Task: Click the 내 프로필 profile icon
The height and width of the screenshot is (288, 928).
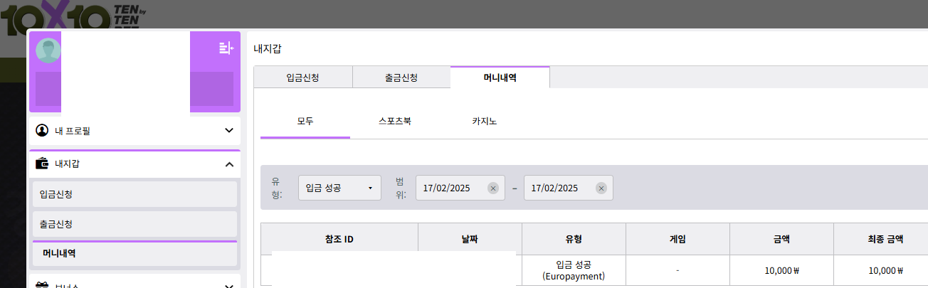Action: [x=42, y=131]
